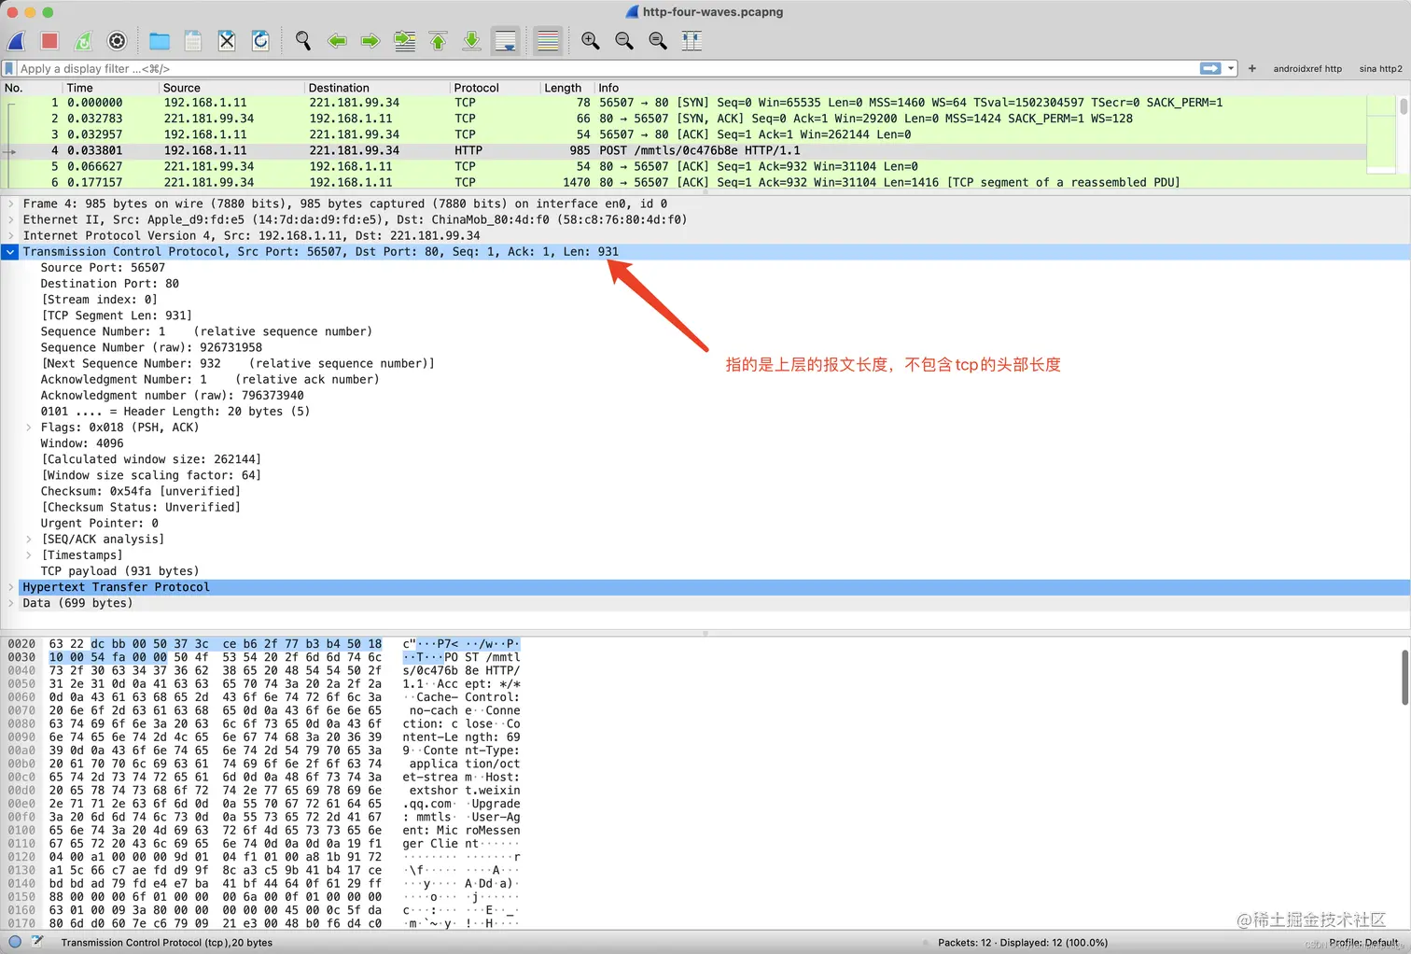Expand the Ethernet II tree node
1411x954 pixels.
click(11, 219)
